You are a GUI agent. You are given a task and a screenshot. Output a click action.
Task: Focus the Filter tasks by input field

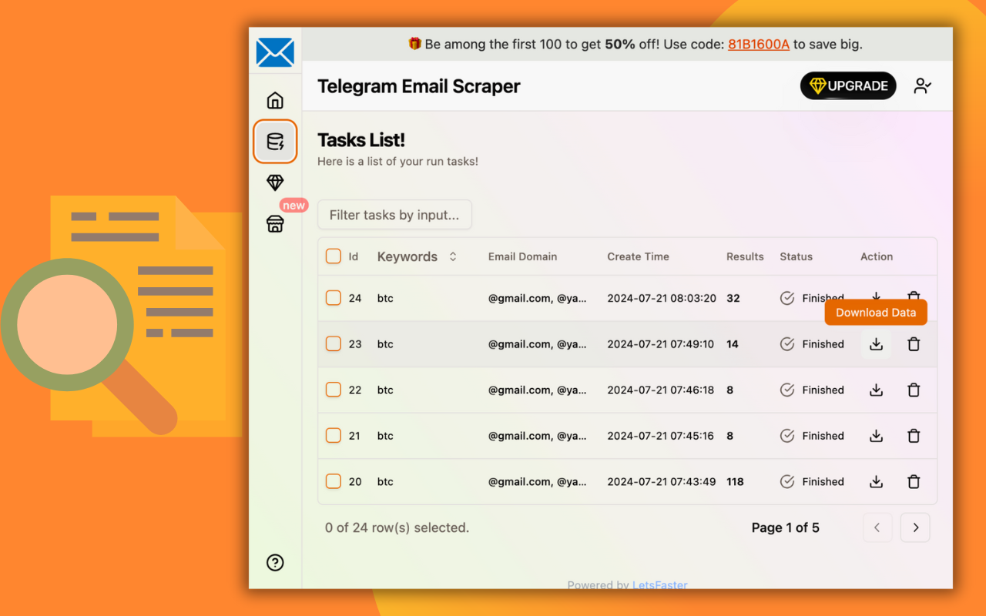[x=394, y=215]
